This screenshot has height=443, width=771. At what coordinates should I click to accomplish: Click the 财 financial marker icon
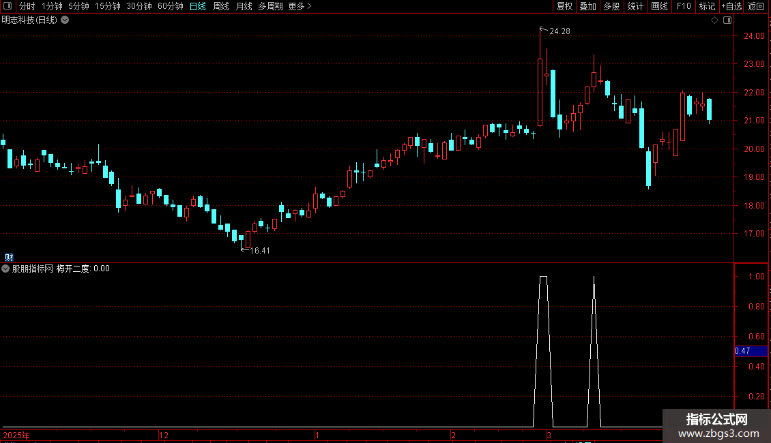pos(9,258)
